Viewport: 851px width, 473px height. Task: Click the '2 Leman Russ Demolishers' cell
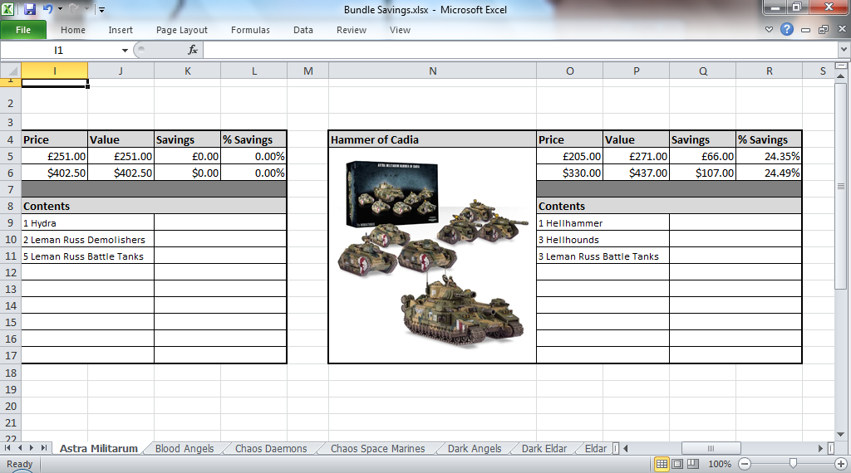(x=87, y=240)
